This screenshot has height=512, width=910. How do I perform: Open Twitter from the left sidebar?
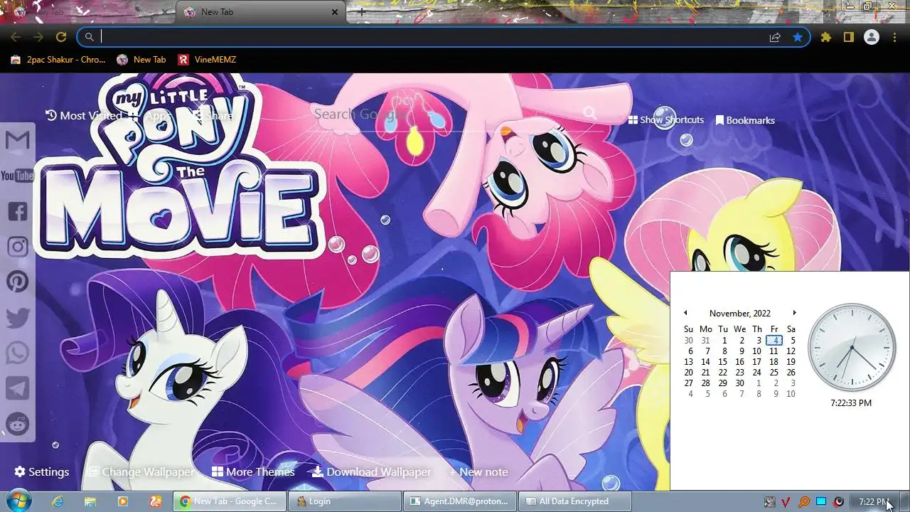pos(17,318)
